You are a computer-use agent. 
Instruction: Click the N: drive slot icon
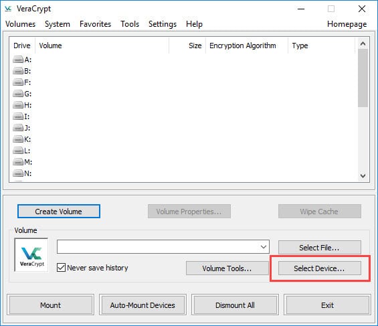click(18, 173)
